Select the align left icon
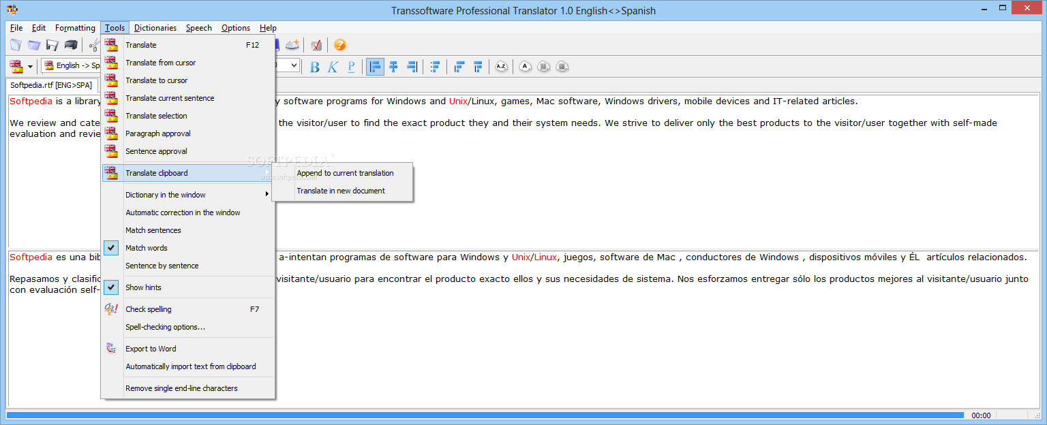This screenshot has height=425, width=1047. [376, 66]
